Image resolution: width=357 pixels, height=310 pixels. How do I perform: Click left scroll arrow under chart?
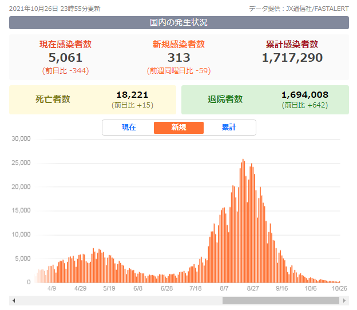pyautogui.click(x=14, y=300)
